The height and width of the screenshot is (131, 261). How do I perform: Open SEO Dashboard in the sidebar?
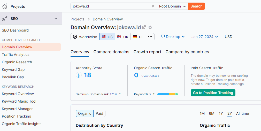coord(15,30)
